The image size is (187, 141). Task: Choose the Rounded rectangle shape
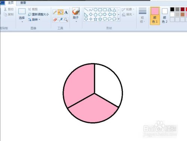[x=105, y=10]
